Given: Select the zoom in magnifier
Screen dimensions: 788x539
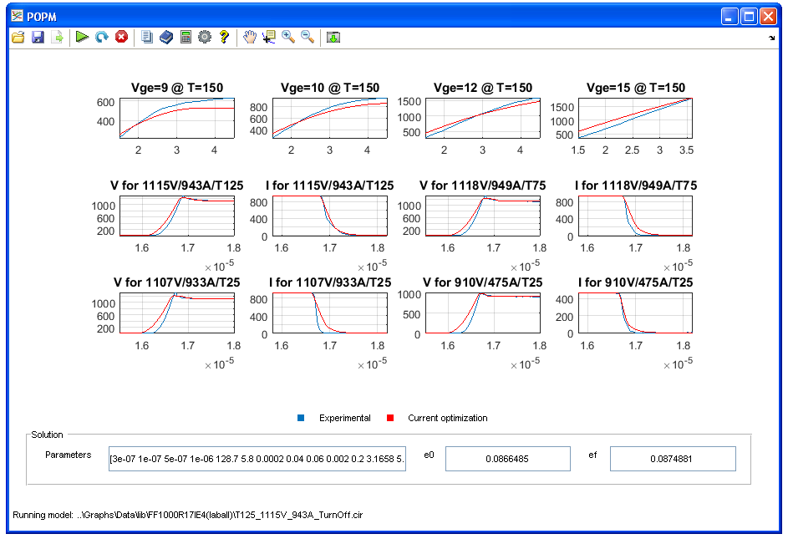Looking at the screenshot, I should tap(288, 38).
